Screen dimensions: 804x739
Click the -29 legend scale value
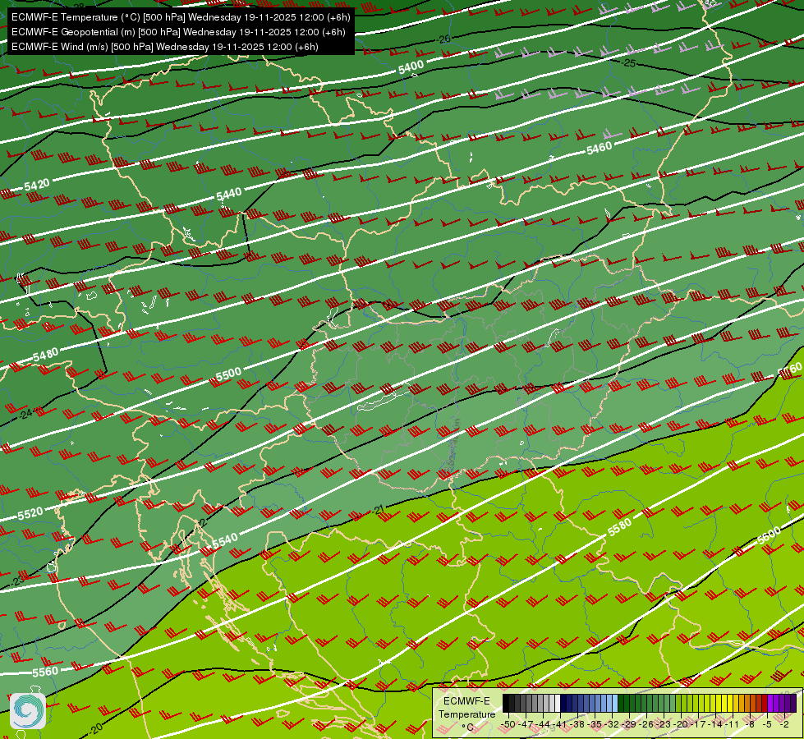(x=629, y=724)
